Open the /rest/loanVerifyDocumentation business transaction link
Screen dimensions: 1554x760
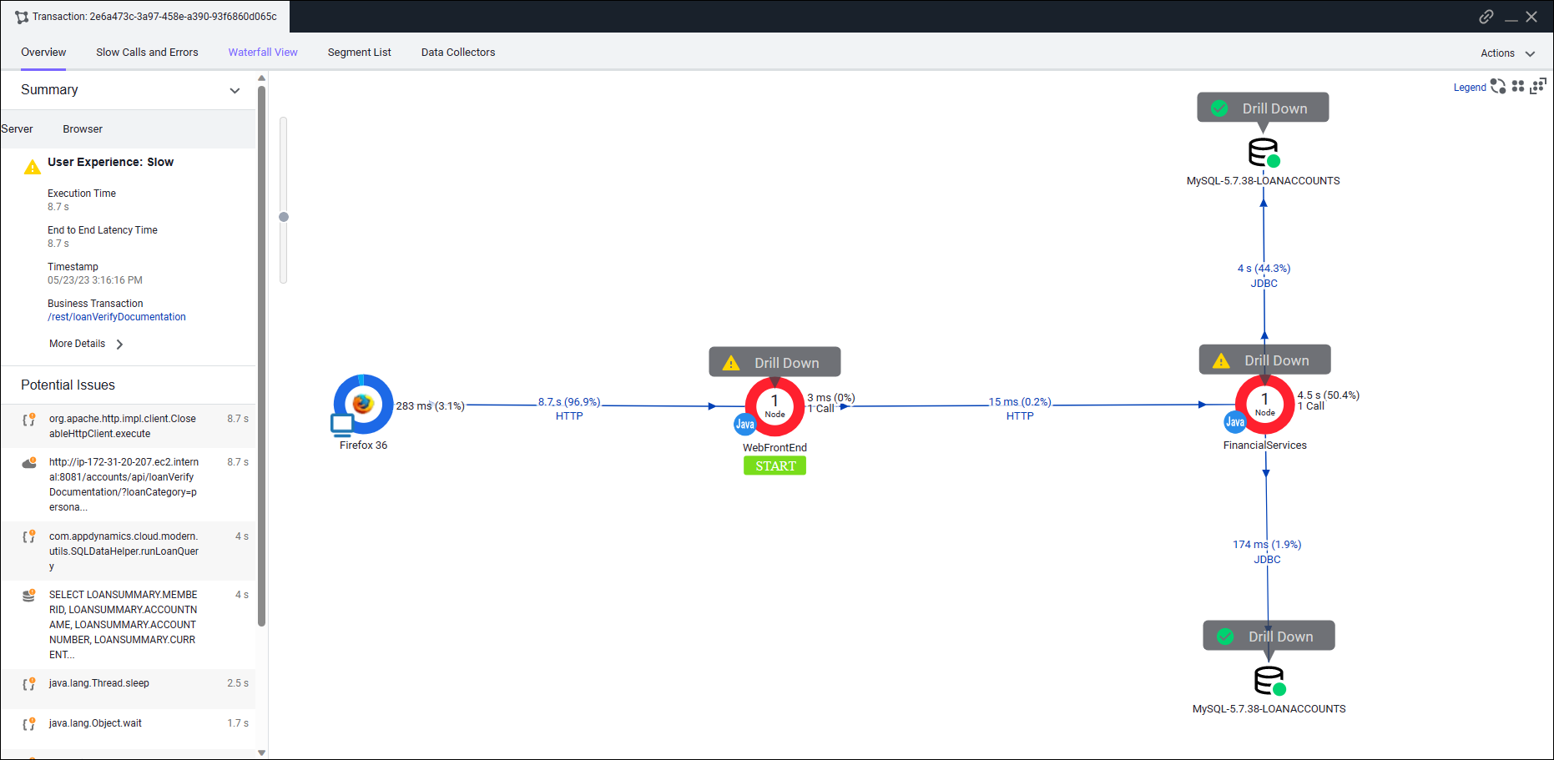pos(117,317)
